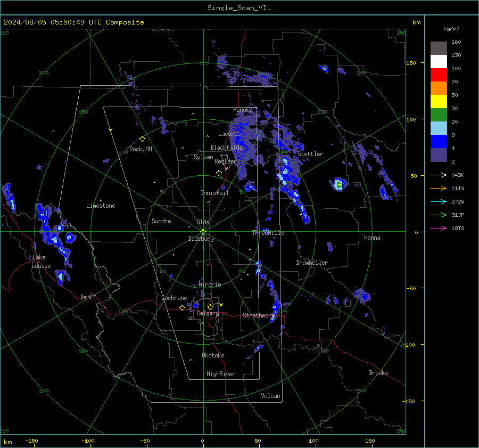Pick the gray 130-160 legend color block
Image resolution: width=479 pixels, height=448 pixels.
click(x=439, y=48)
